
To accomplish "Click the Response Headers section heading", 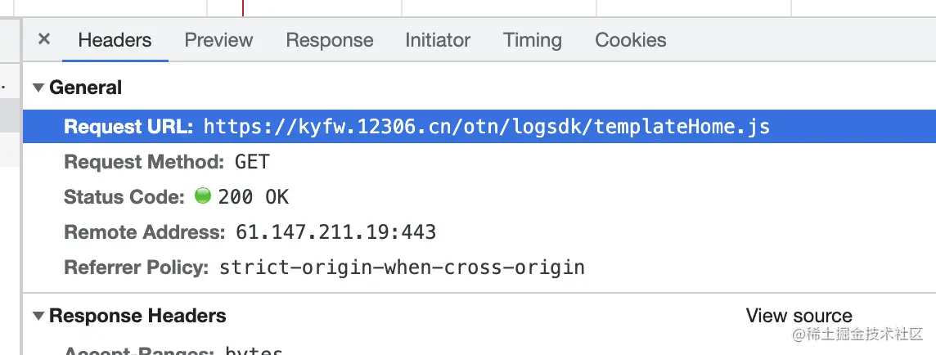I will click(x=137, y=316).
